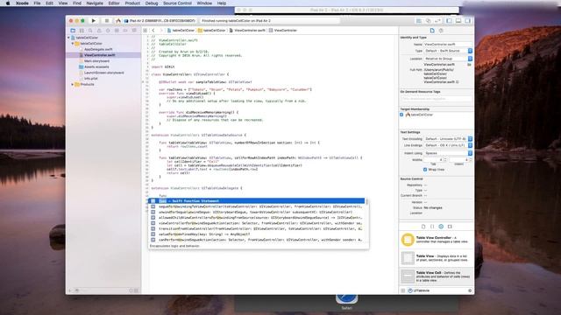
Task: Choose the valueForUndefinedKey completion suggestion
Action: tap(257, 234)
